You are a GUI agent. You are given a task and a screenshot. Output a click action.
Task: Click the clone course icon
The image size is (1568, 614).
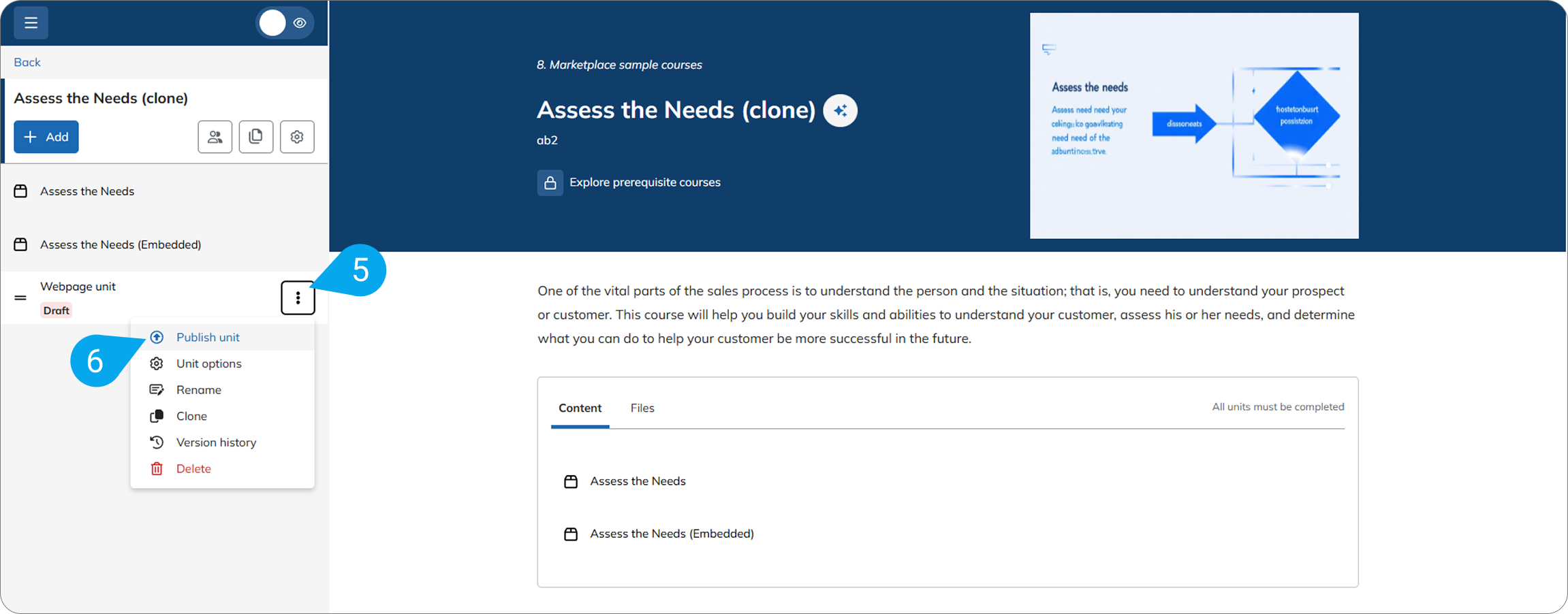point(256,137)
